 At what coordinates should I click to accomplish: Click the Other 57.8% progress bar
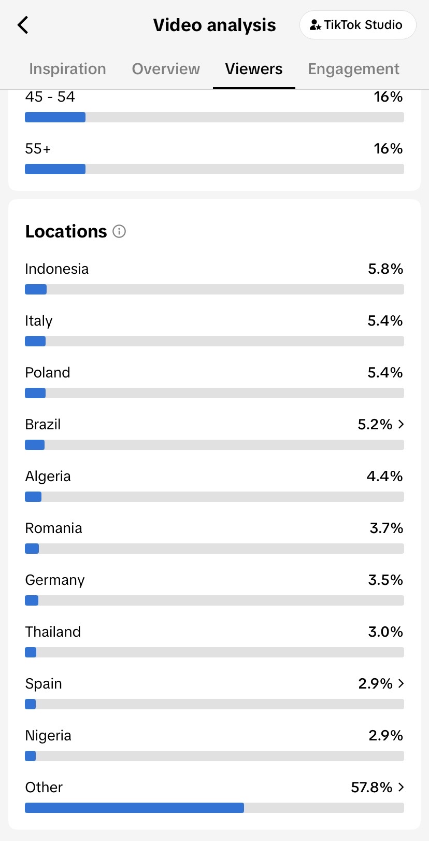(x=214, y=808)
